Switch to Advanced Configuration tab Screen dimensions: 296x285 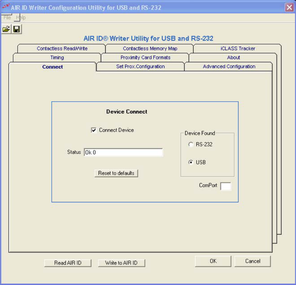229,66
